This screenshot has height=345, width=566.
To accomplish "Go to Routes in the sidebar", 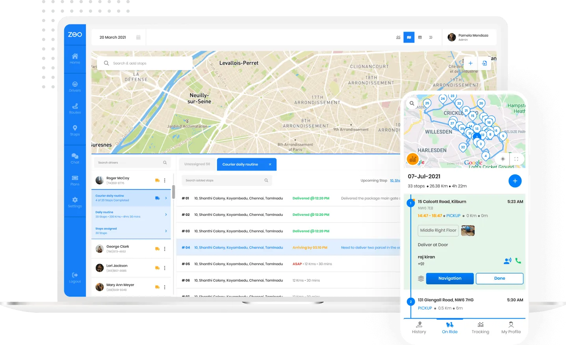I will (x=75, y=109).
